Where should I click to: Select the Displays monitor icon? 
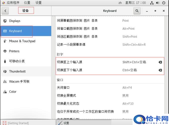coord(5,21)
